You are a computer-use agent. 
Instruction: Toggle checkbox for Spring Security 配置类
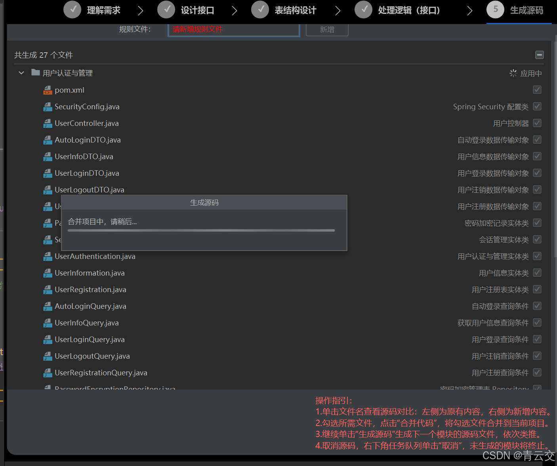tap(537, 107)
